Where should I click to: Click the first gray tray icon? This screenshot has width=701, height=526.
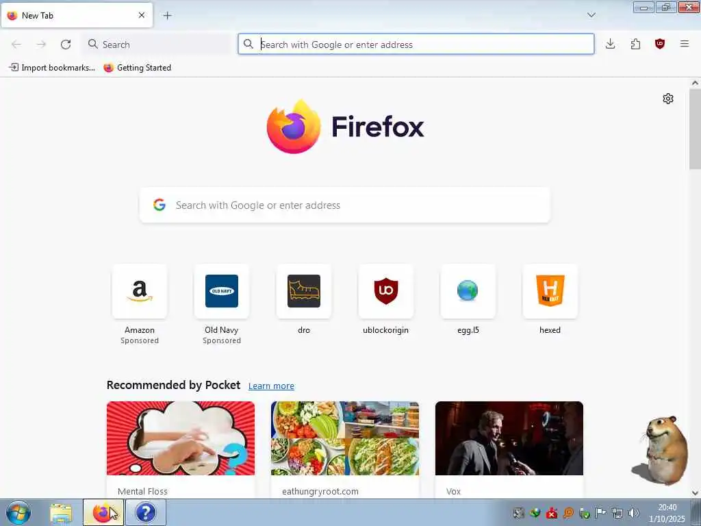[519, 513]
